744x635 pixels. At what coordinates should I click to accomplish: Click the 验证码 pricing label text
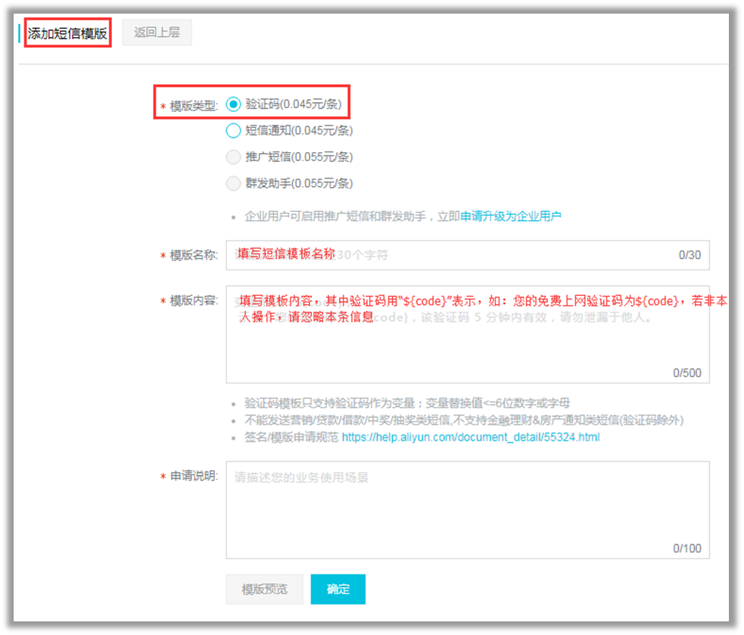click(293, 104)
